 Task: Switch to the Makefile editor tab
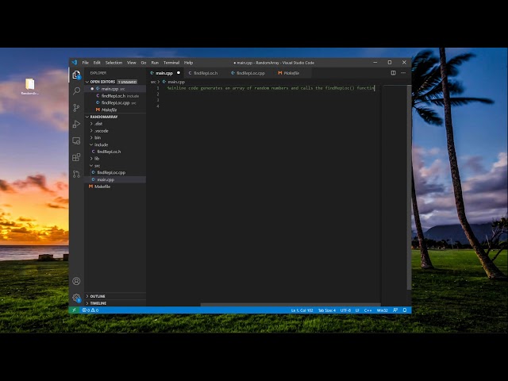[x=291, y=73]
